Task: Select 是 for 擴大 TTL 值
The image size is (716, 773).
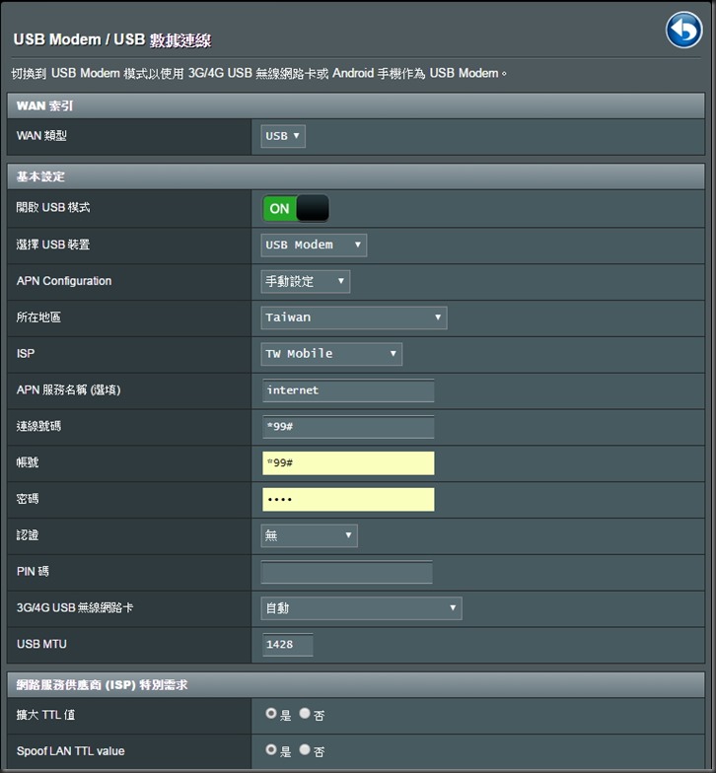Action: point(270,713)
